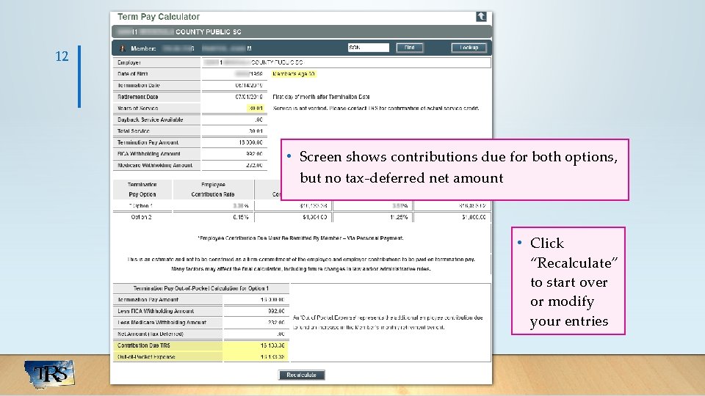
Task: Click the Contribution Due TRS label
Action: pyautogui.click(x=143, y=345)
